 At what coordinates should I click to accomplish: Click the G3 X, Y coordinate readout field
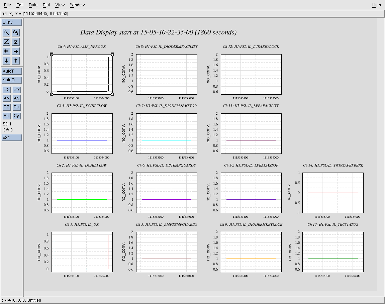[x=193, y=14]
